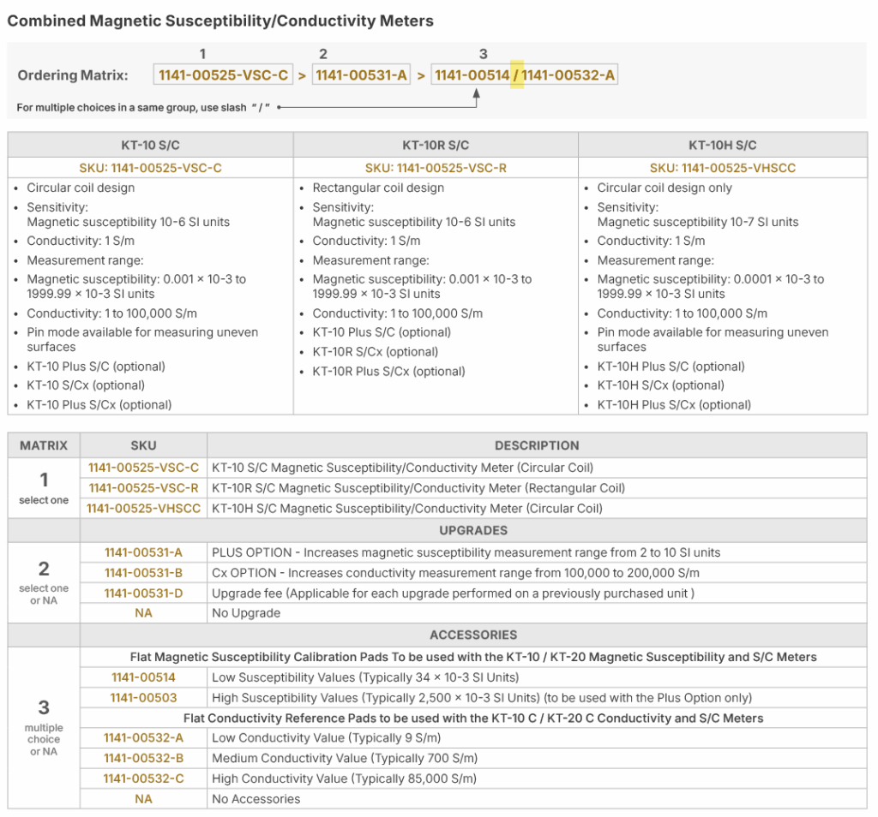Click SKU cell '1141-00503'
Image resolution: width=878 pixels, height=817 pixels.
(143, 698)
